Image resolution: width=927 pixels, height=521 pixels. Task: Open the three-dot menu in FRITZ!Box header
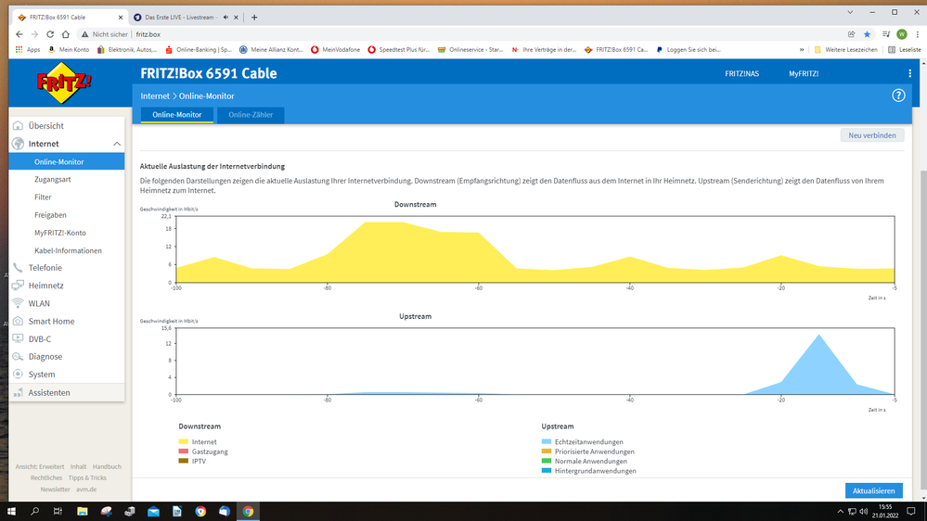(909, 74)
